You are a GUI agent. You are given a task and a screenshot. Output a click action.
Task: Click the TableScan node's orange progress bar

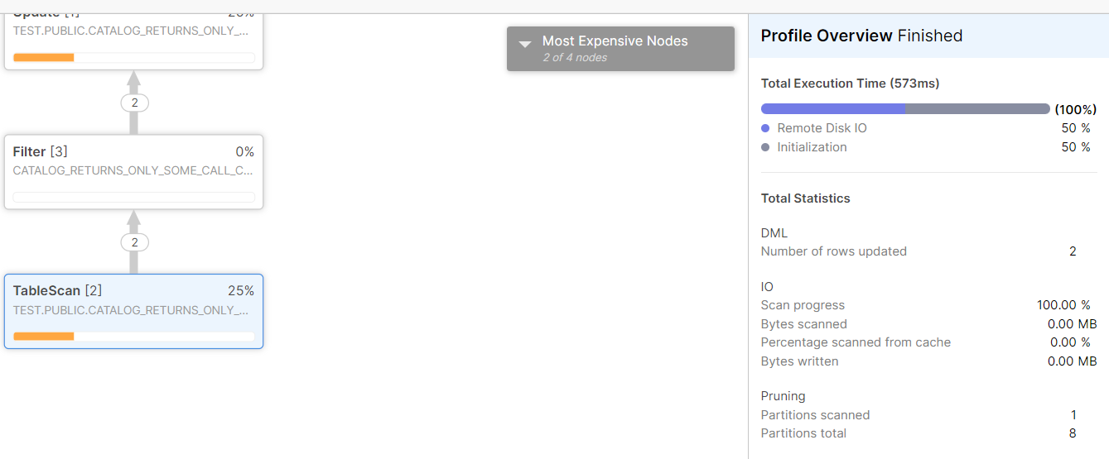[x=44, y=337]
